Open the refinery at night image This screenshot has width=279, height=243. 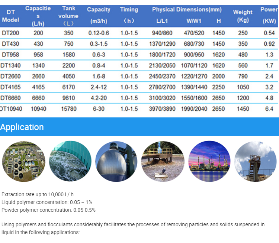(209, 161)
